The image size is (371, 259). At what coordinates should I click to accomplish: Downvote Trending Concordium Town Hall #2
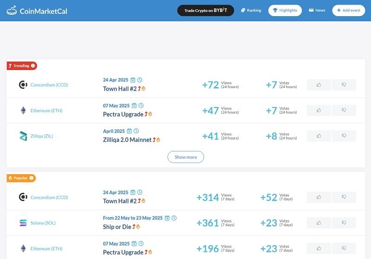pyautogui.click(x=344, y=85)
